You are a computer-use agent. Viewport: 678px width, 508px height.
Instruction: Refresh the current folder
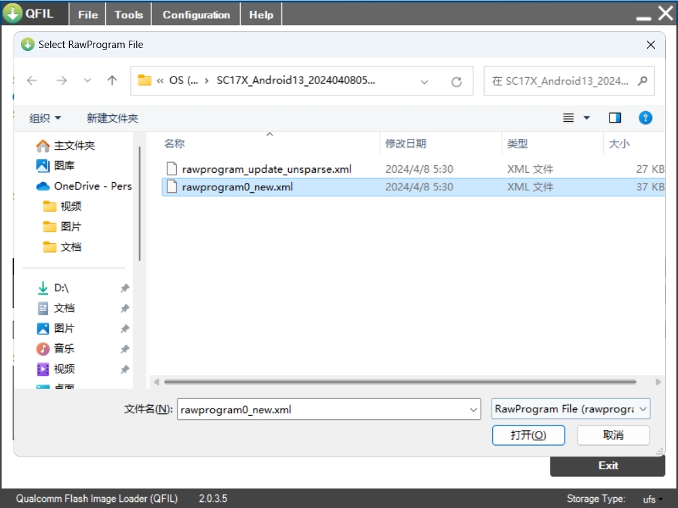pos(456,82)
